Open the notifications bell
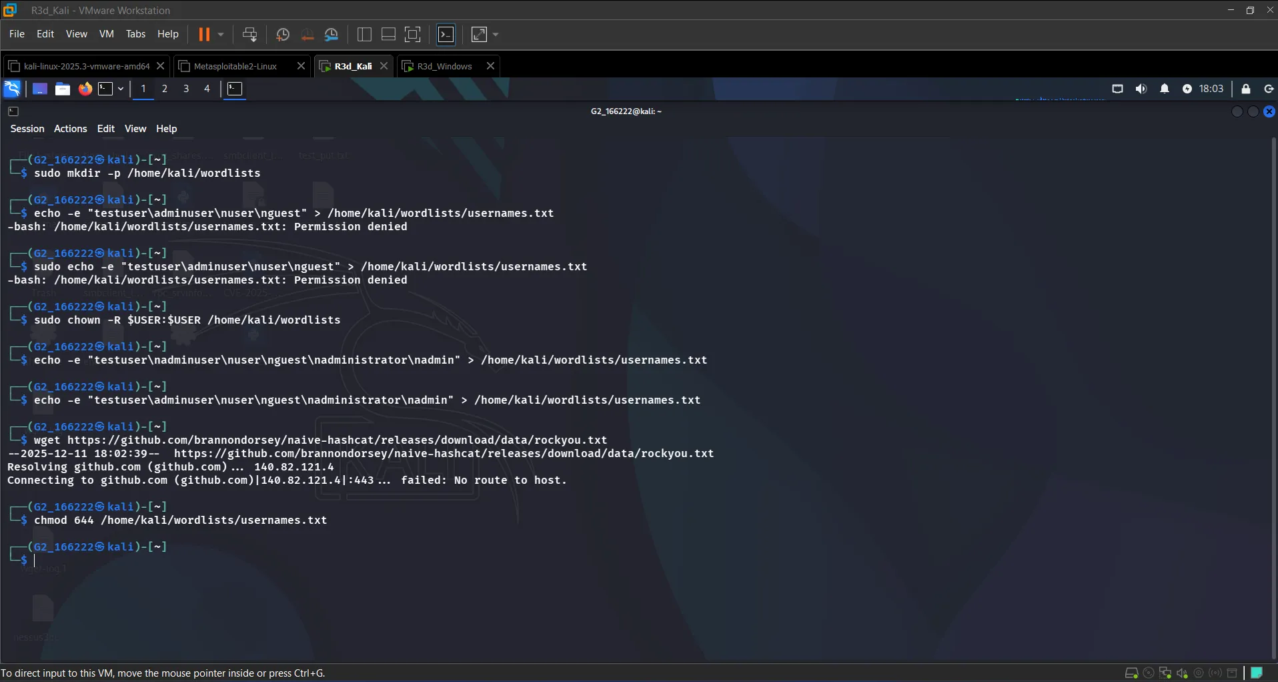This screenshot has width=1278, height=682. click(x=1165, y=89)
